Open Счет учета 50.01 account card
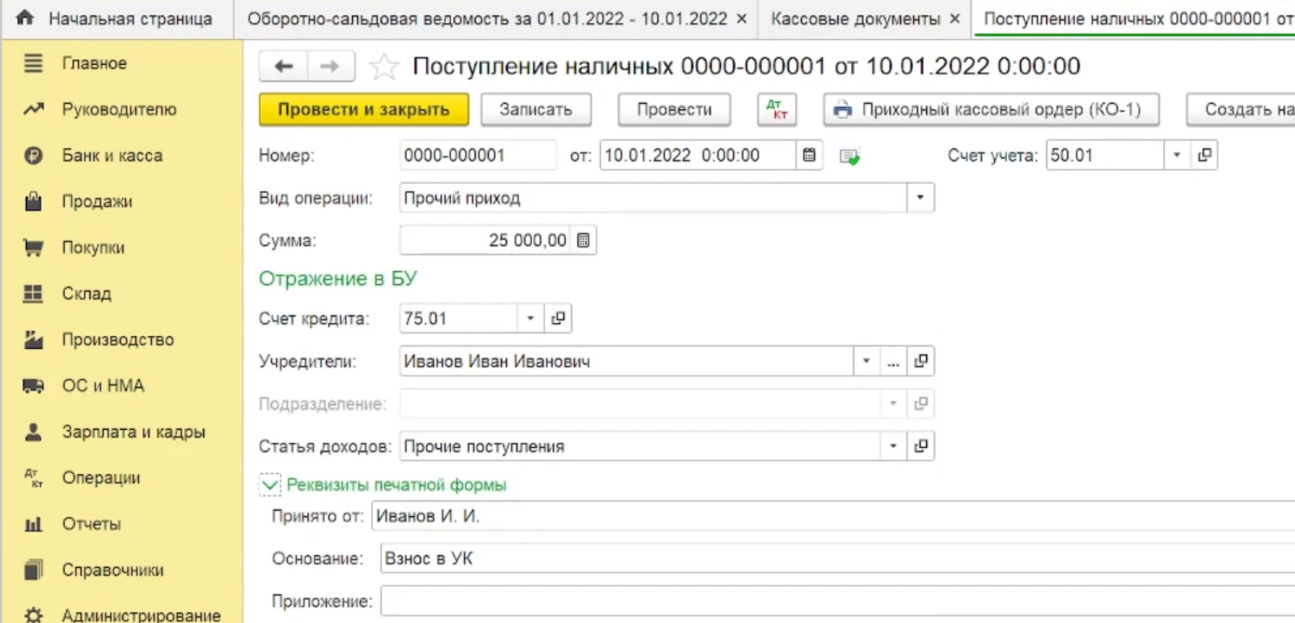Viewport: 1295px width, 623px height. [x=1204, y=156]
